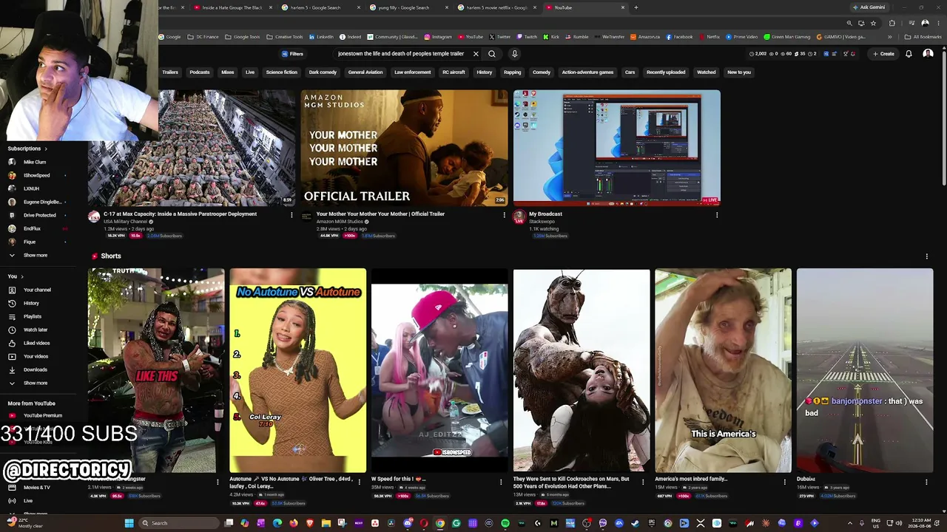The image size is (947, 532).
Task: Open Stackswopo channel avatar
Action: click(x=519, y=216)
